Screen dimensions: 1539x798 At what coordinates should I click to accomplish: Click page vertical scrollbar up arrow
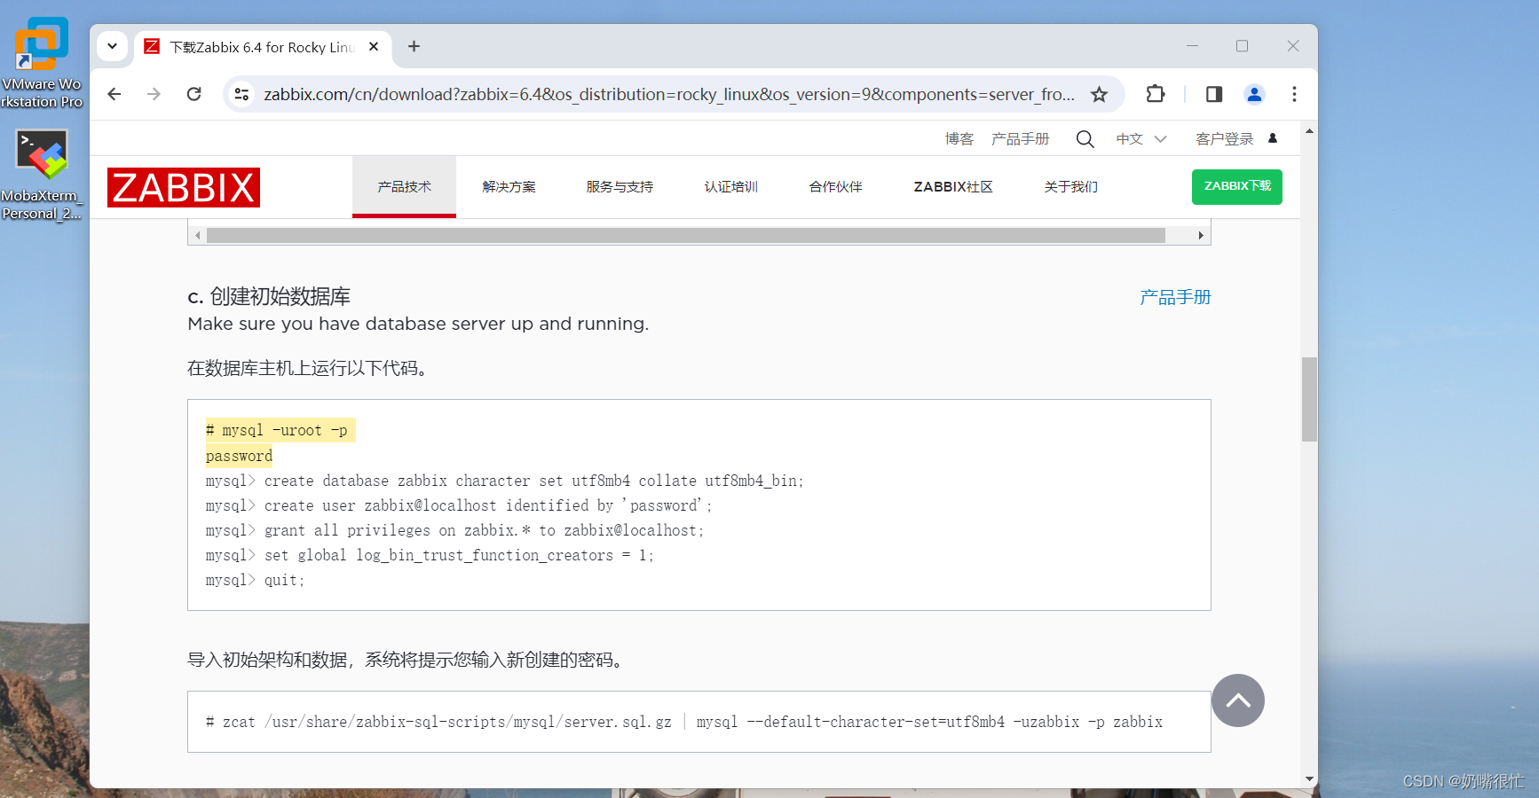[x=1309, y=131]
